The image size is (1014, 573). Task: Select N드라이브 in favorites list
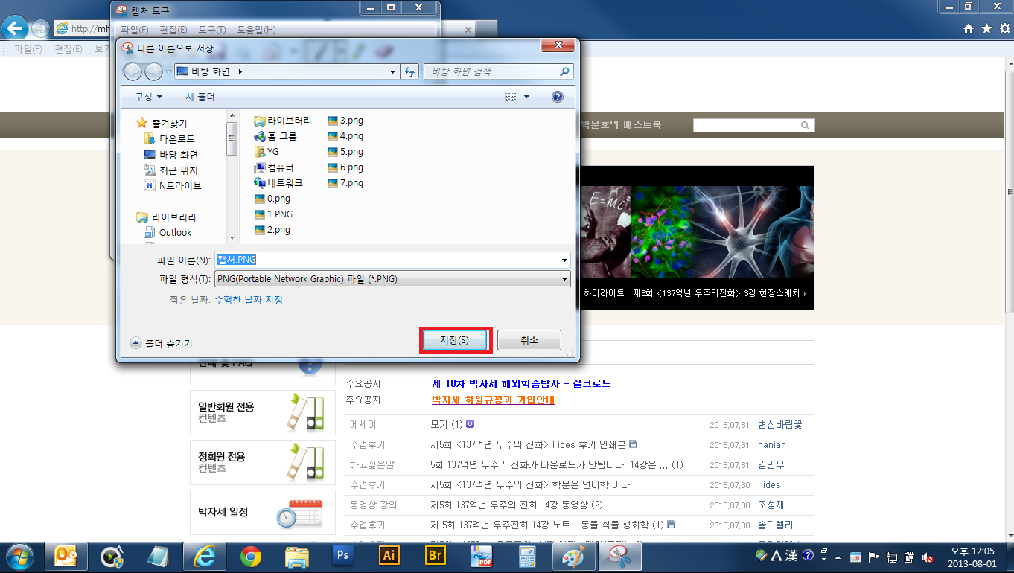[179, 186]
